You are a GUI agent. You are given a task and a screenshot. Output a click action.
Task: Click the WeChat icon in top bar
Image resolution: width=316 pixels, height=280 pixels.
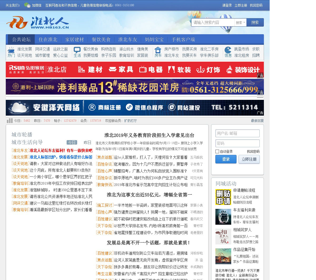tap(27, 5)
